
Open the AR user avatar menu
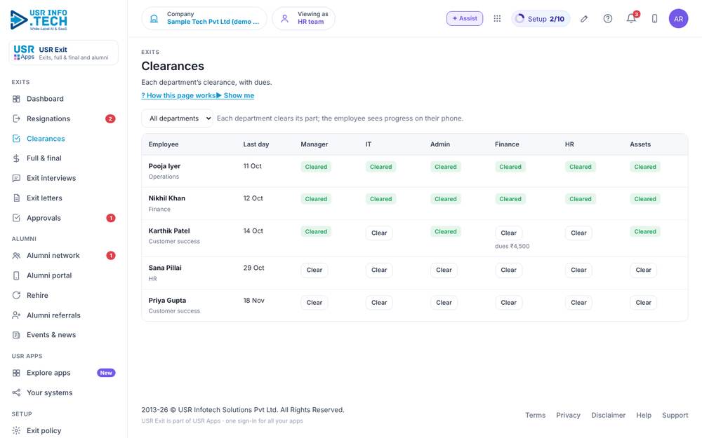click(678, 19)
